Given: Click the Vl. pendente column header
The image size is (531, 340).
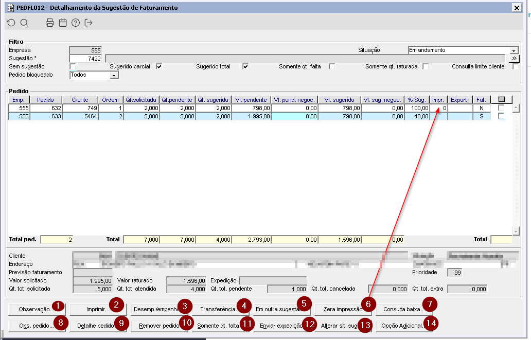Looking at the screenshot, I should [251, 100].
